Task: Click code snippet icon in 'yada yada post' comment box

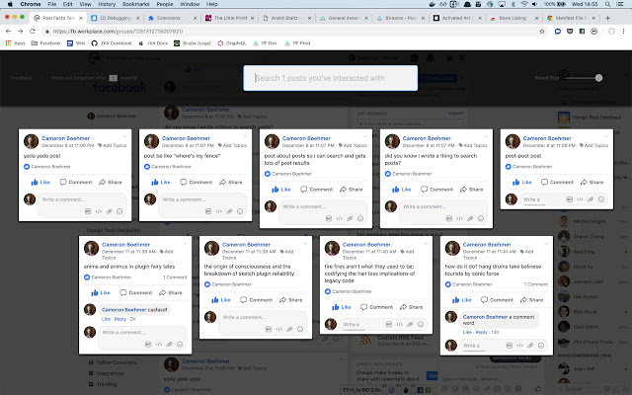Action: click(x=99, y=211)
